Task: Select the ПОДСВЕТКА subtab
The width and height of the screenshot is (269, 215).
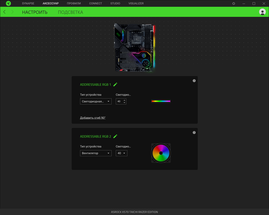Action: click(70, 12)
